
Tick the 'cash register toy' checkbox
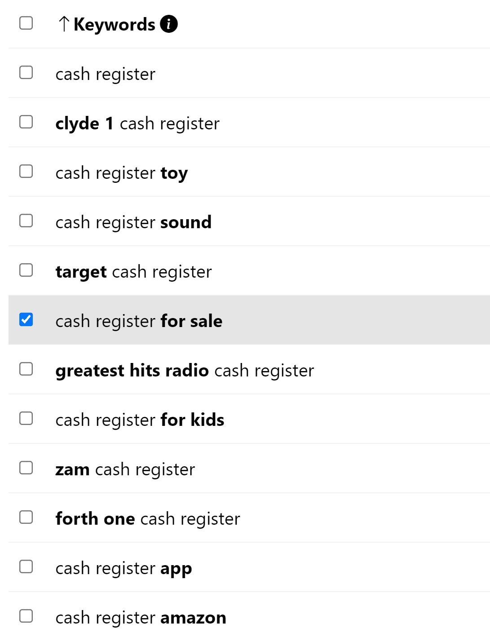pyautogui.click(x=26, y=171)
